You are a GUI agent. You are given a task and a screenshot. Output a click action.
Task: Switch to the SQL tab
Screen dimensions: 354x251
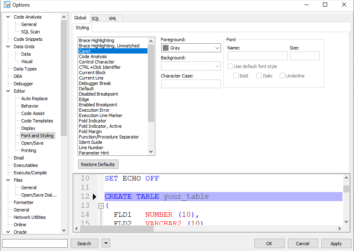tap(95, 19)
